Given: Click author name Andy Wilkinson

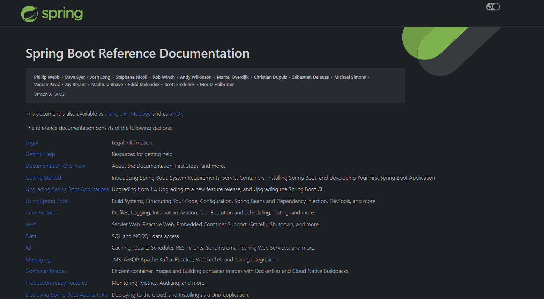Looking at the screenshot, I should pyautogui.click(x=196, y=77).
